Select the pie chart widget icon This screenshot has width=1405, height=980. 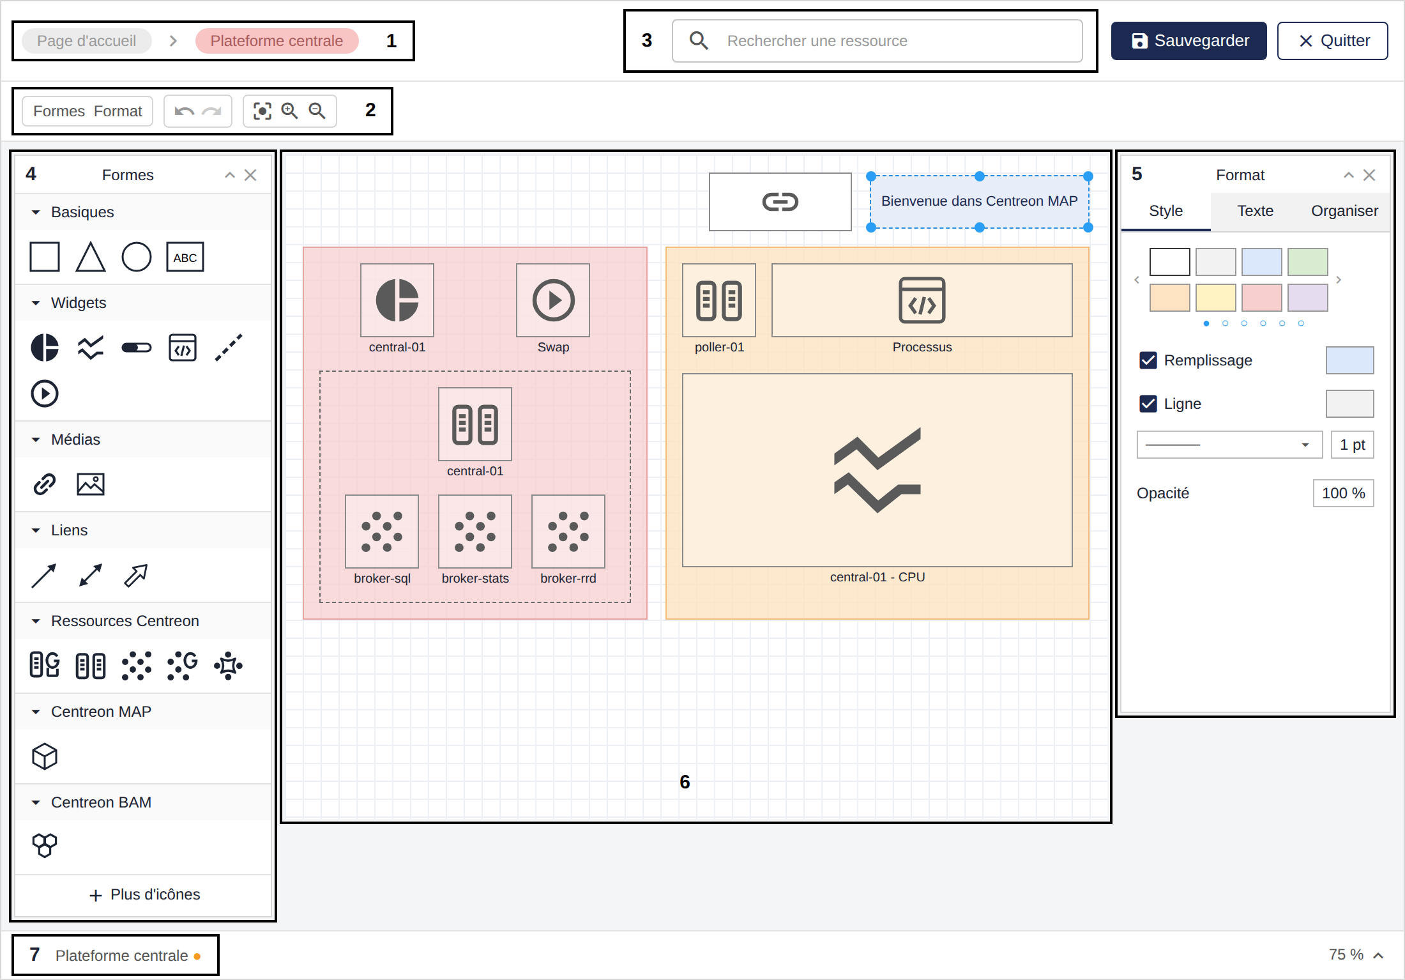pos(45,348)
